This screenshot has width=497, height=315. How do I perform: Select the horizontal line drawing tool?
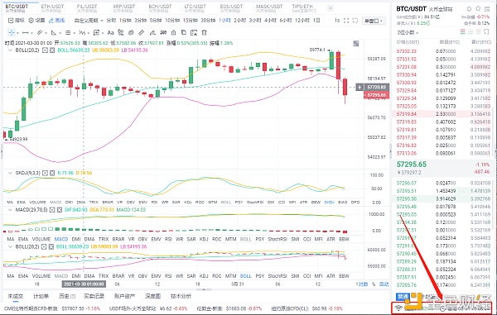[26, 32]
